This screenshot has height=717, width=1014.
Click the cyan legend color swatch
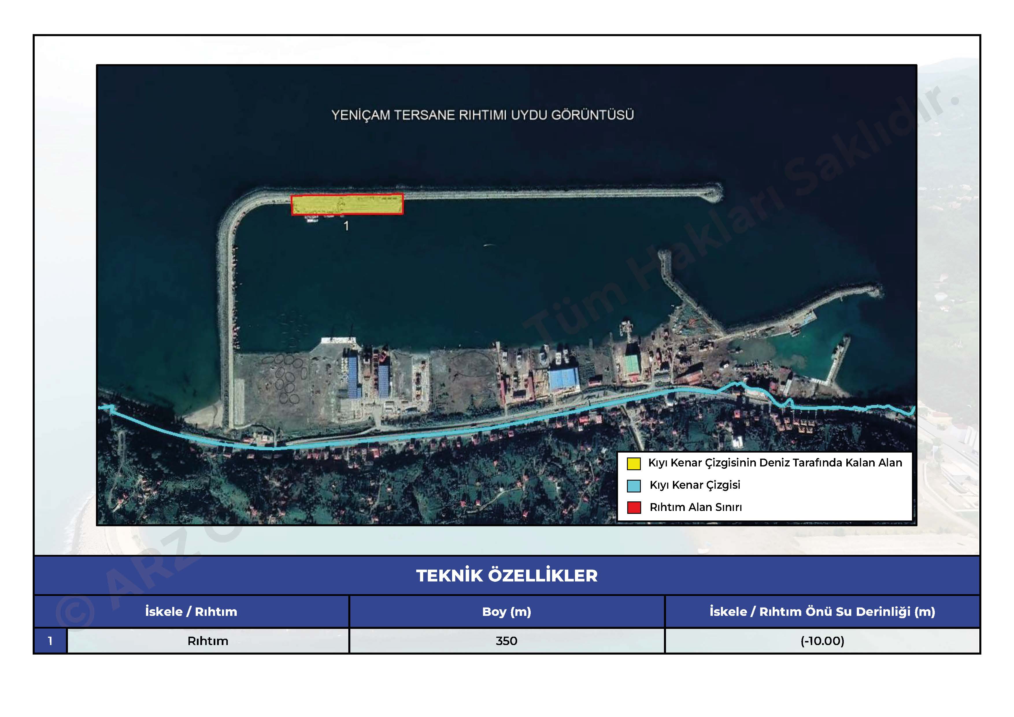pyautogui.click(x=634, y=486)
